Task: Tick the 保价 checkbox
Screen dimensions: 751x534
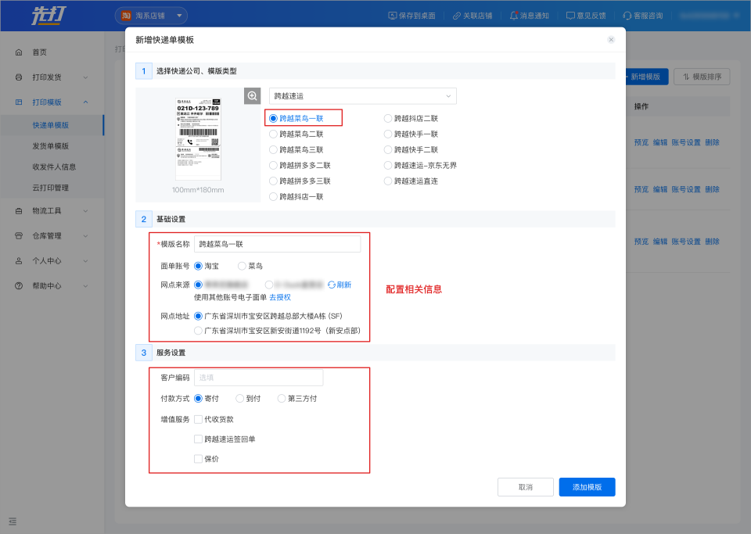Action: tap(198, 459)
